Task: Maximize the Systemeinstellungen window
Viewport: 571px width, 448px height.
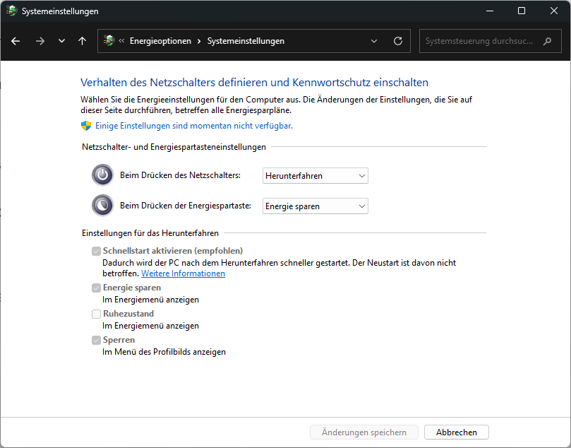Action: [522, 11]
